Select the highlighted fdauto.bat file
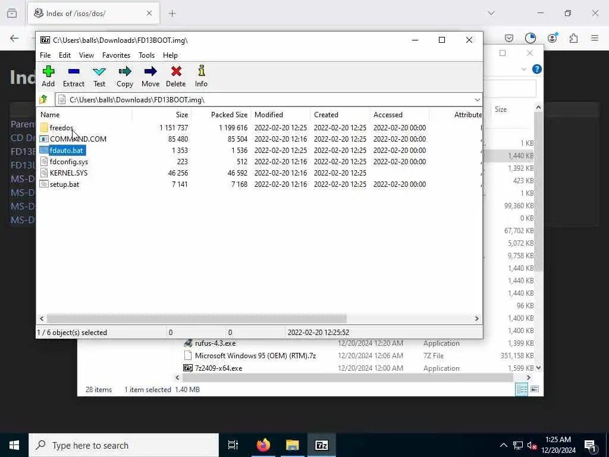The width and height of the screenshot is (609, 457). coord(67,151)
